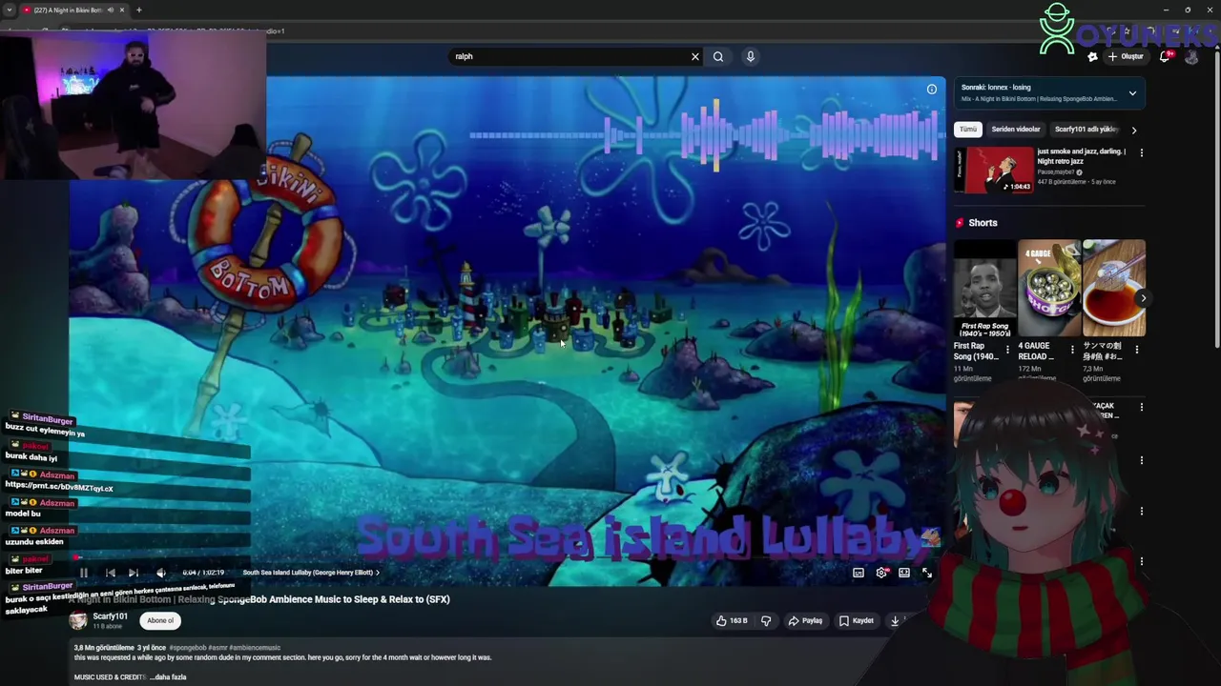The image size is (1221, 686).
Task: Open options for third Shorts item
Action: point(1137,350)
